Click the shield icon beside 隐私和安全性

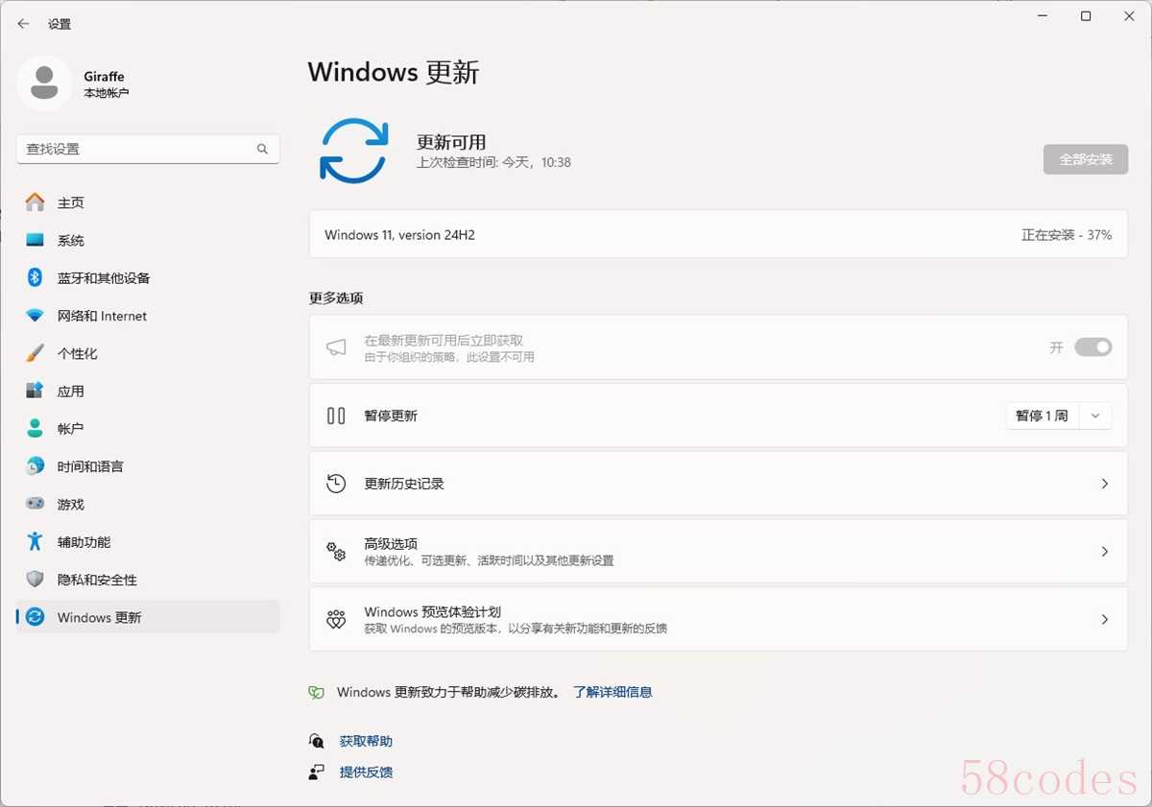[x=36, y=580]
